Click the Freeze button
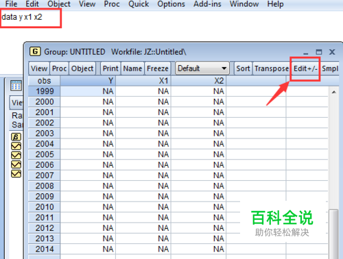 (x=158, y=69)
